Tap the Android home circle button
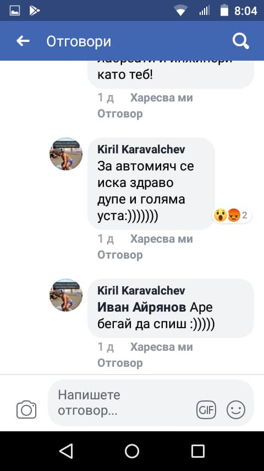264x471 pixels. pos(132,451)
